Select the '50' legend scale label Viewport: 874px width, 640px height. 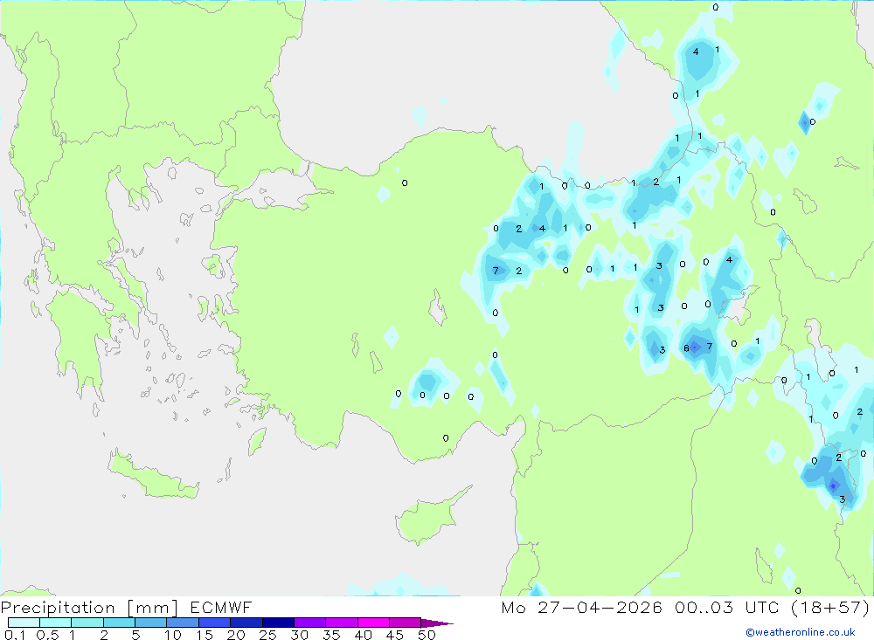[x=427, y=635]
